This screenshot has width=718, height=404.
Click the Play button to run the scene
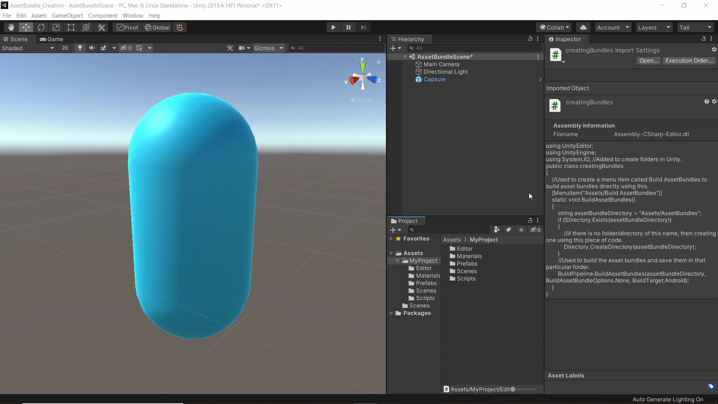coord(333,27)
